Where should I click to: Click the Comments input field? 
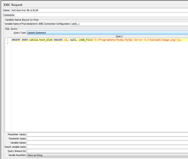pos(102,15)
